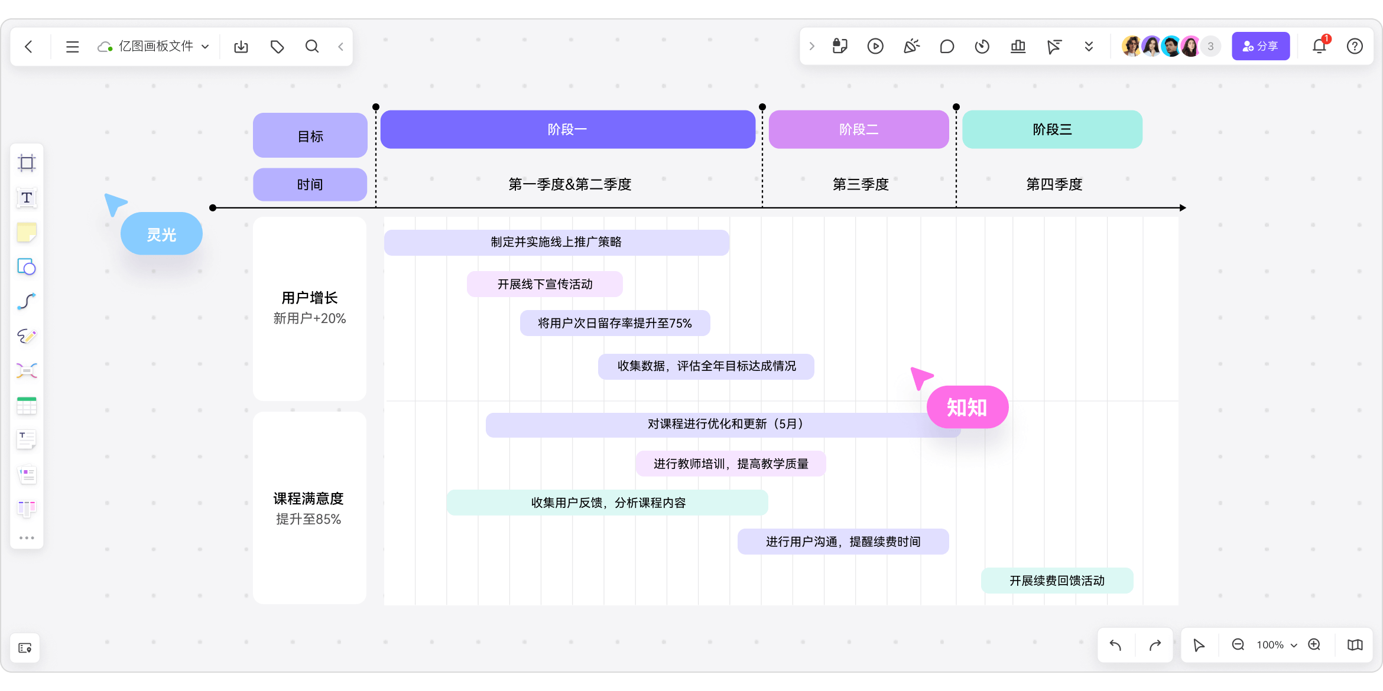Select the Connector tool
This screenshot has height=691, width=1383.
pos(27,301)
